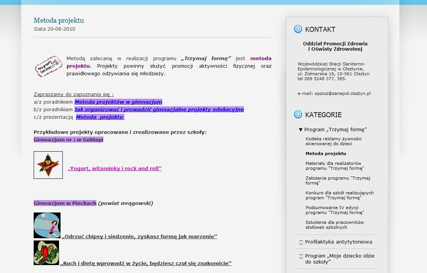Click Program „Moje dziecko idzie do szkoły” label
The image size is (427, 273).
tap(340, 259)
